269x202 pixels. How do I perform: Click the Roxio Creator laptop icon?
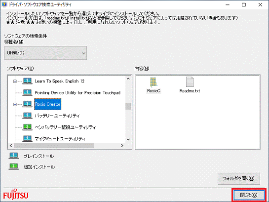pos(27,104)
